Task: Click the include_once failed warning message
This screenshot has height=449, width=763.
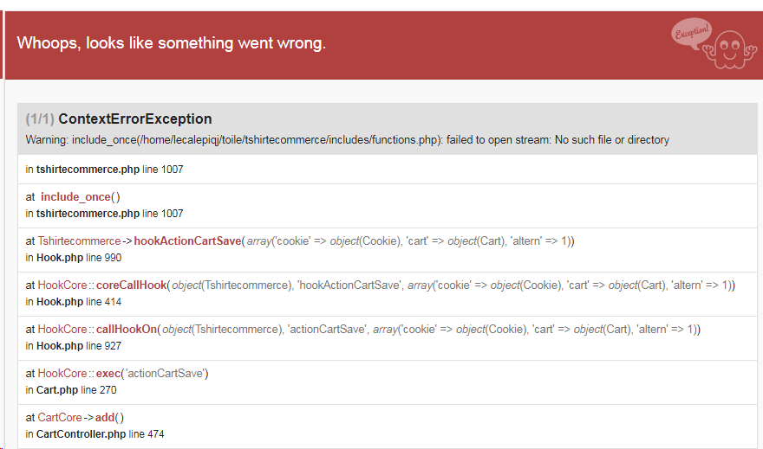Action: (347, 140)
